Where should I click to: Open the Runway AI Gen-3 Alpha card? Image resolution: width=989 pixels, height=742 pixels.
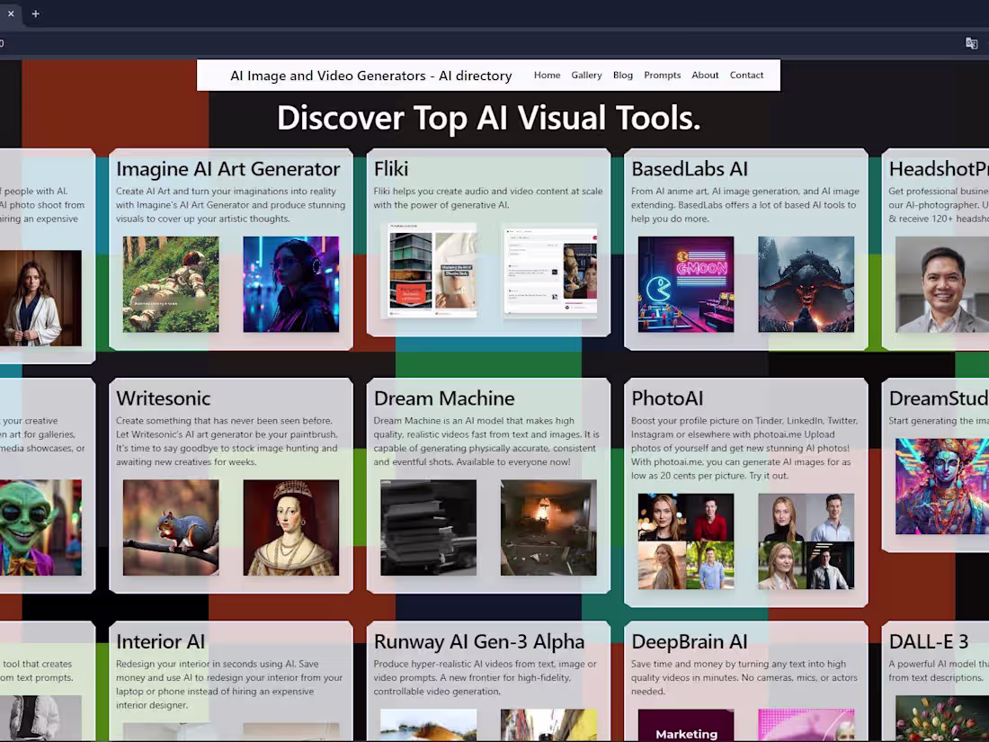click(479, 641)
